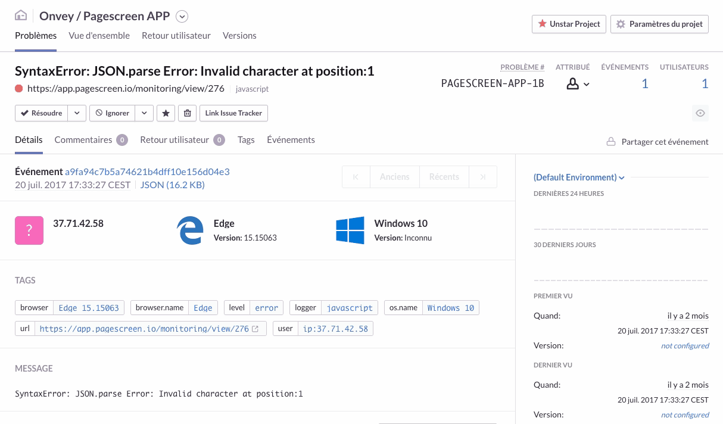Click the Onvey organization name in header
Viewport: 723px width, 424px height.
pyautogui.click(x=58, y=16)
